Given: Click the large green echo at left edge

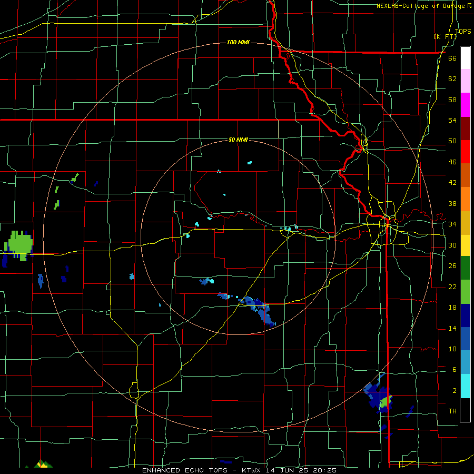Looking at the screenshot, I should coord(19,244).
